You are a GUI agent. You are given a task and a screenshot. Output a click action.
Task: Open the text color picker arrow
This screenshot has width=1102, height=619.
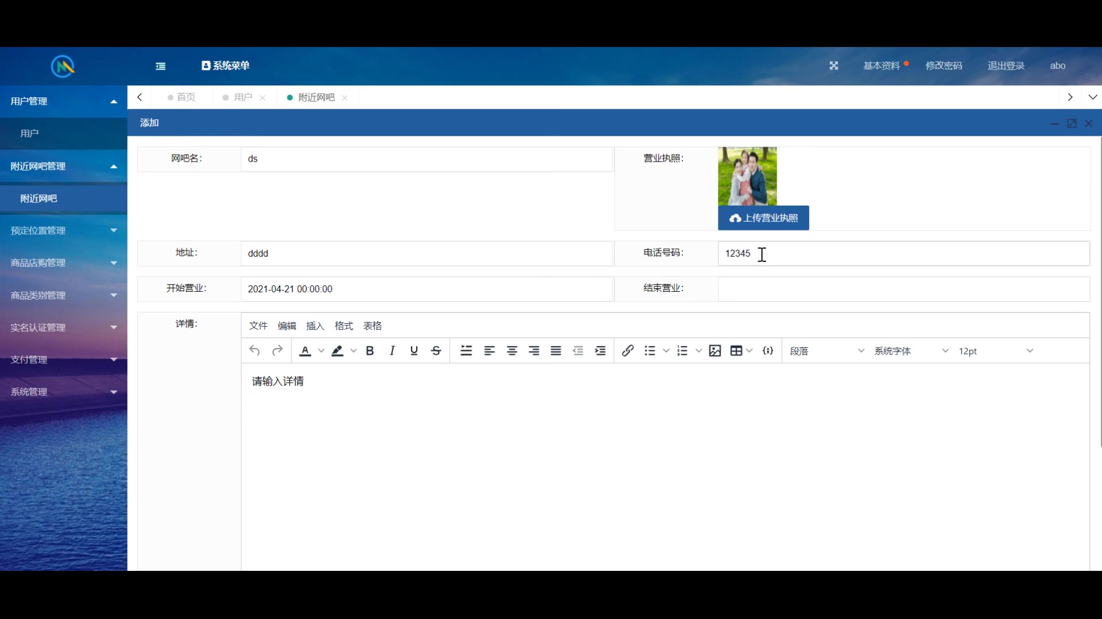pyautogui.click(x=321, y=351)
